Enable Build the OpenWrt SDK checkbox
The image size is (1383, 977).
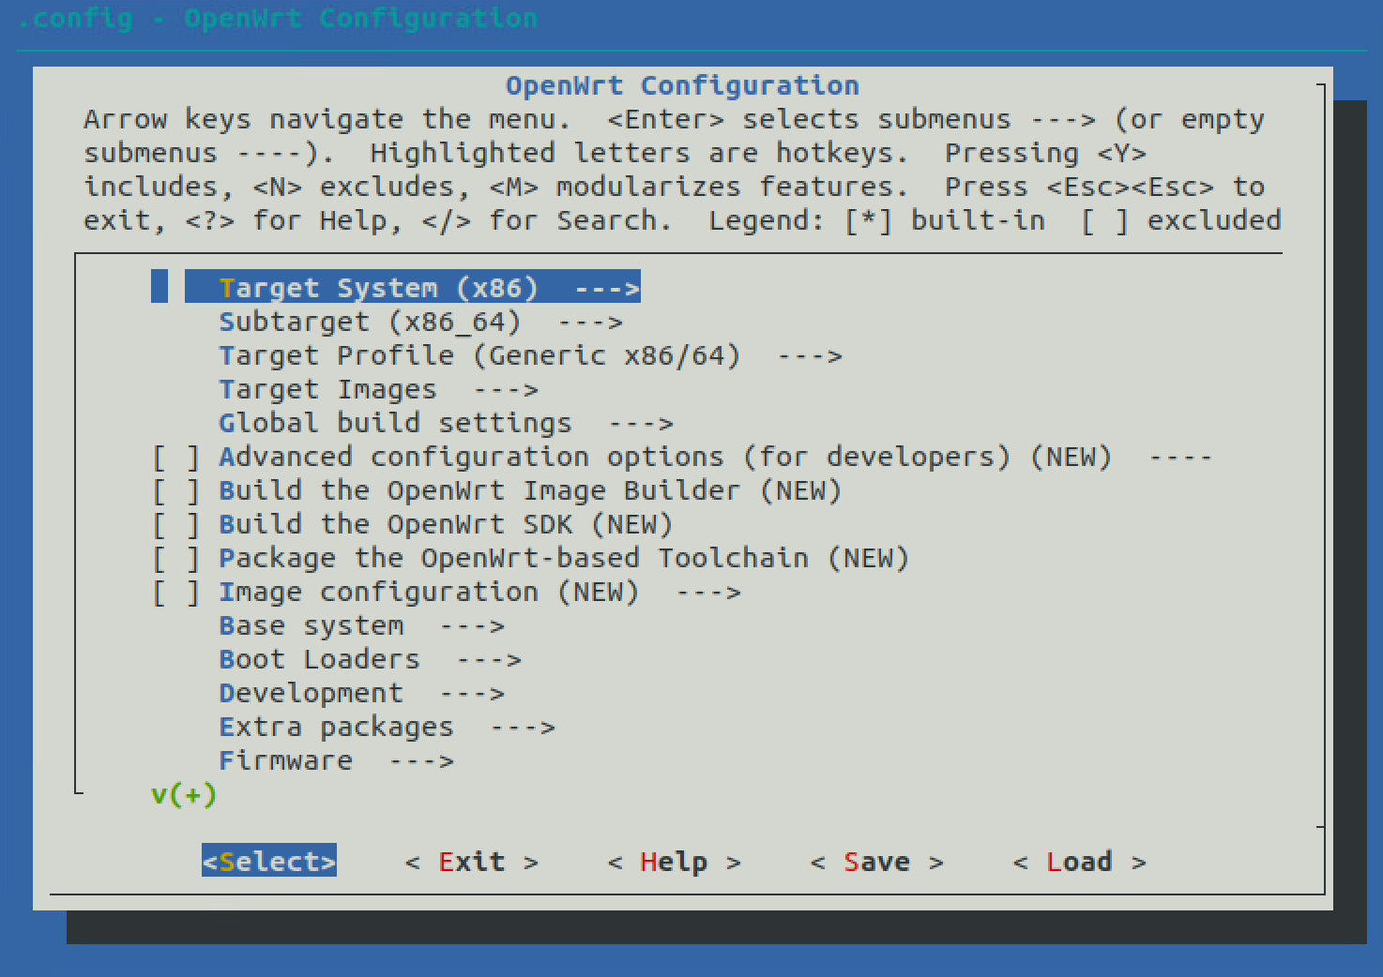(176, 525)
